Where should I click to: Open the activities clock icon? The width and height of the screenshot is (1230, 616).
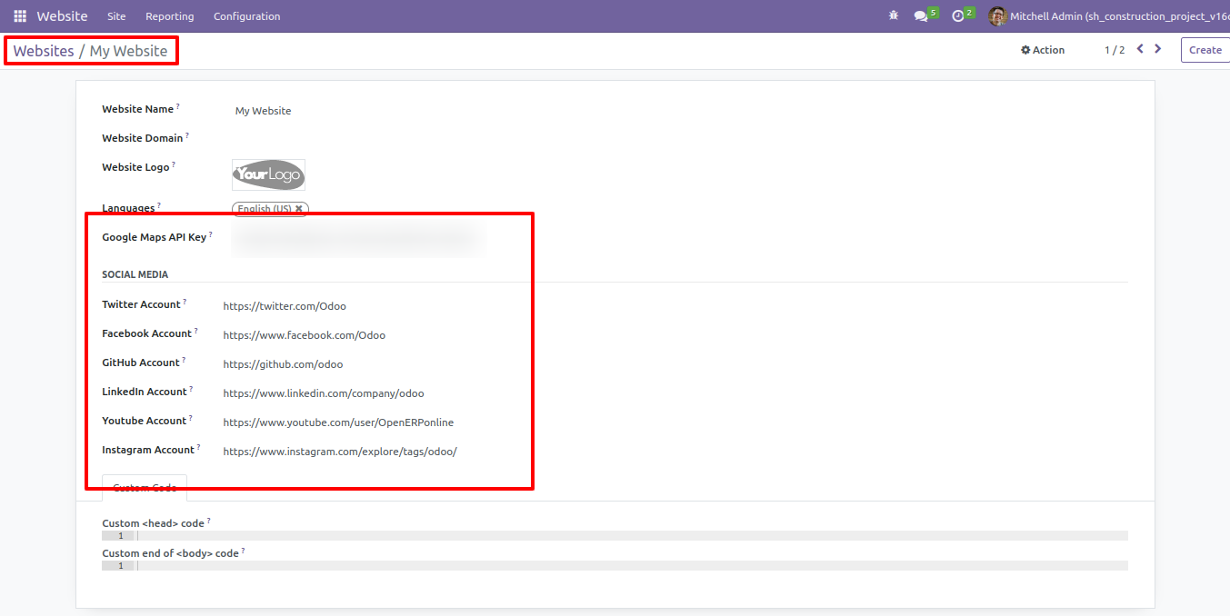(x=957, y=16)
